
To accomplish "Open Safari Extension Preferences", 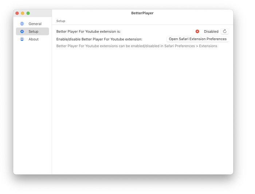I will [x=197, y=39].
